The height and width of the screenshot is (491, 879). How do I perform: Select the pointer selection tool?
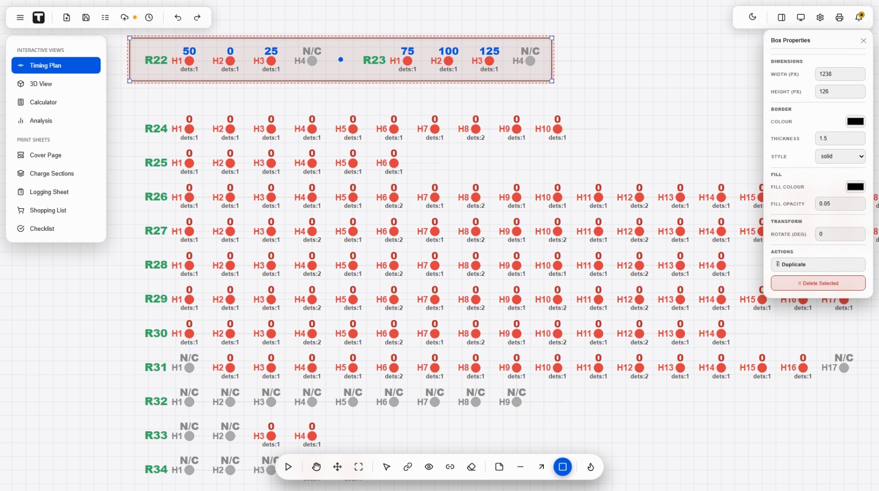tap(387, 467)
